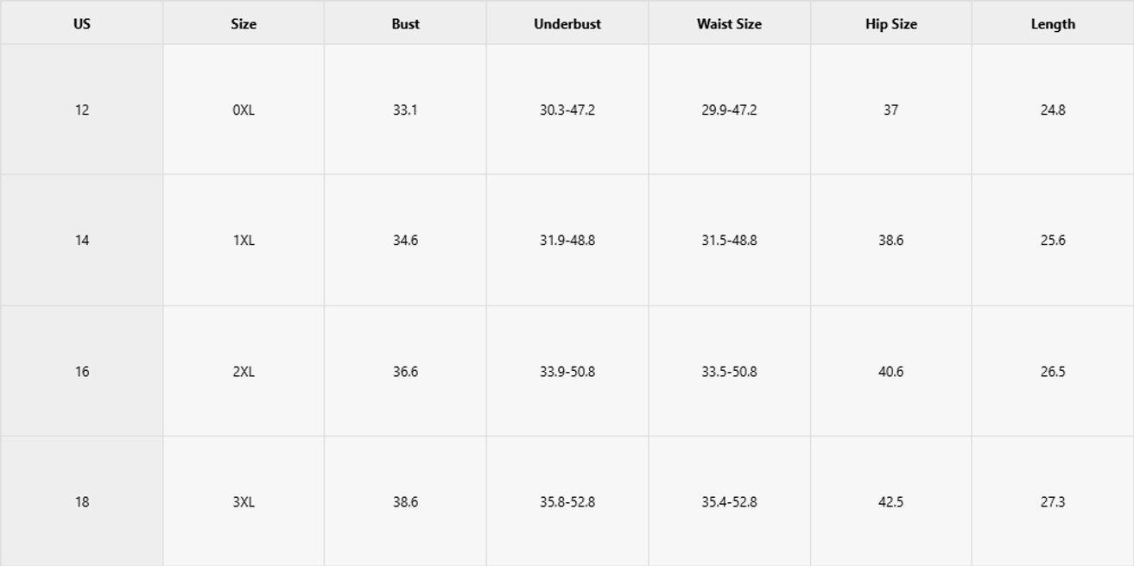Screen dimensions: 1134x566
Task: Select the Underbust column header
Action: coord(567,24)
